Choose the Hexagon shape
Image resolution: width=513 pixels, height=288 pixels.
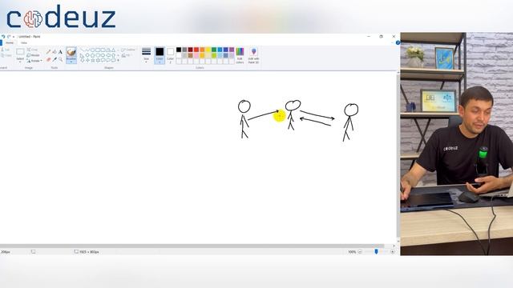[98, 55]
